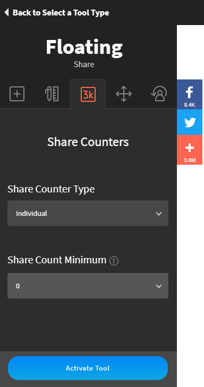Click the Share Counters section heading

coord(88,142)
